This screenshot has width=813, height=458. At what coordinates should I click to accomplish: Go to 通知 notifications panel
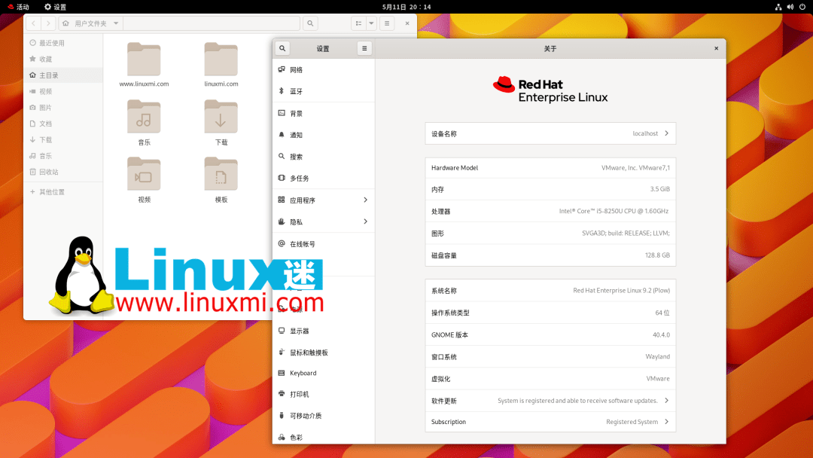pyautogui.click(x=324, y=135)
